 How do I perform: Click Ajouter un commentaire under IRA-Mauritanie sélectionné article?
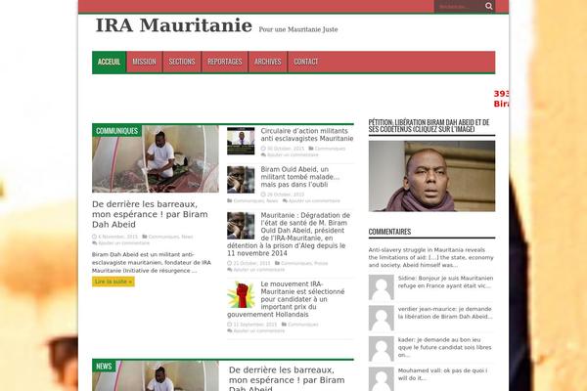click(258, 331)
